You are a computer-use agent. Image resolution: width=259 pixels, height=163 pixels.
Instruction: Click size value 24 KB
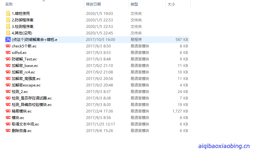(x=183, y=92)
